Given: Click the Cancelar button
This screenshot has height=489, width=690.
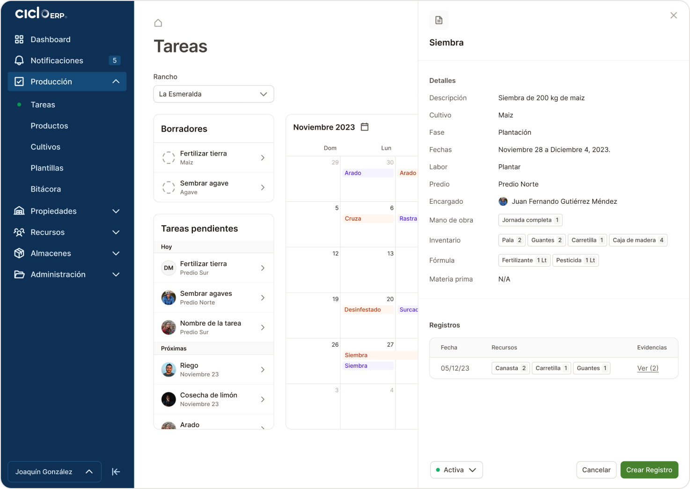Looking at the screenshot, I should coord(596,470).
